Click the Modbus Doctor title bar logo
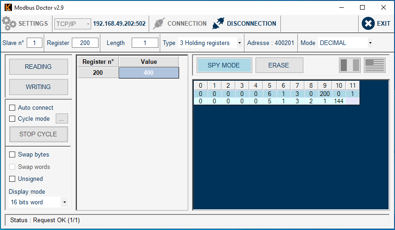This screenshot has height=230, width=395. (x=8, y=7)
